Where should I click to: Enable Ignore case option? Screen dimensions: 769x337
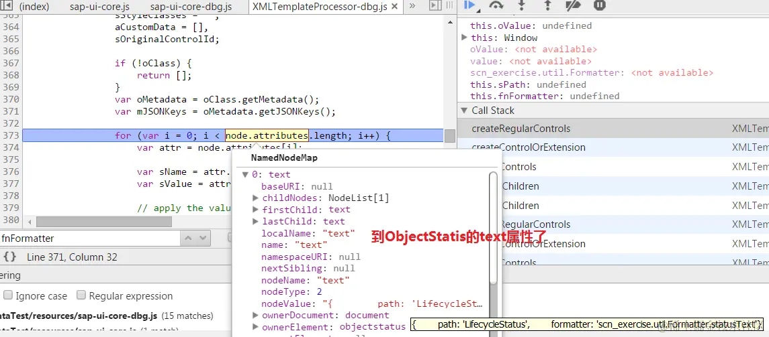point(8,295)
